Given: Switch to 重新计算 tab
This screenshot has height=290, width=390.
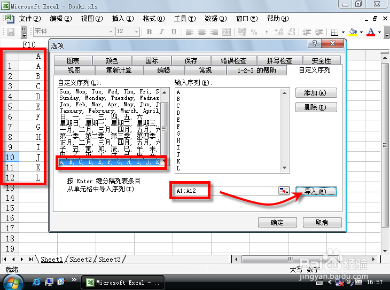Looking at the screenshot, I should [119, 70].
